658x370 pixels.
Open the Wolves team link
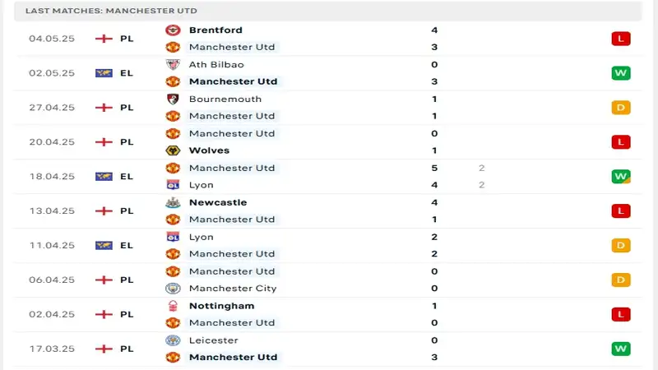(x=209, y=150)
